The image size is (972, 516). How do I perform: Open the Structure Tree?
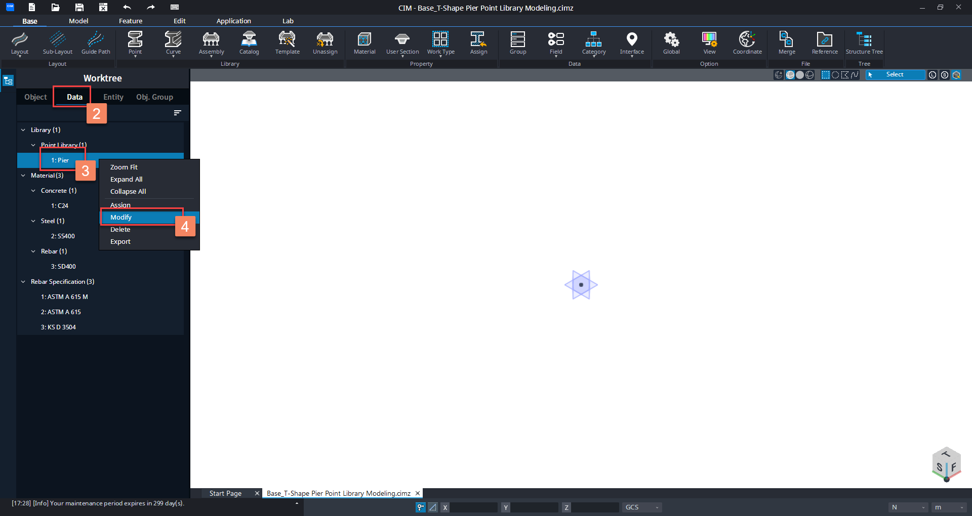click(864, 43)
